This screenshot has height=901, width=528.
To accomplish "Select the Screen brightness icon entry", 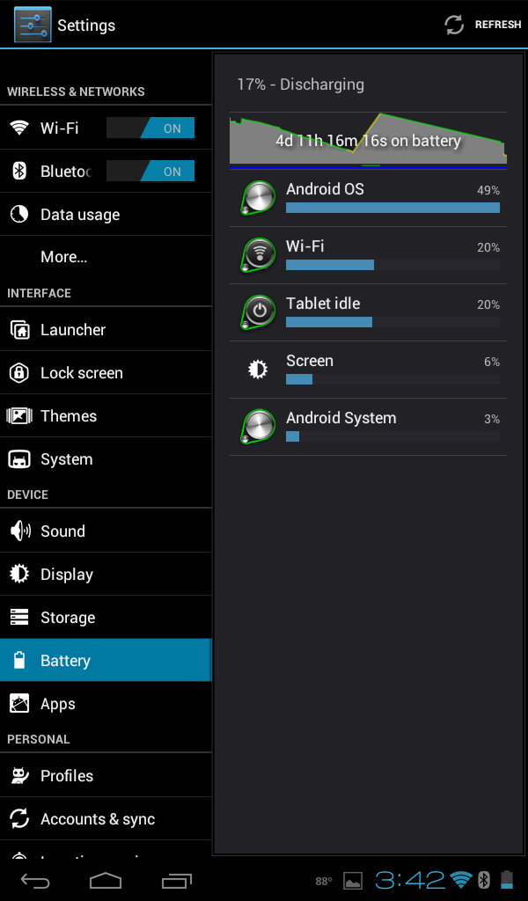I will 258,369.
